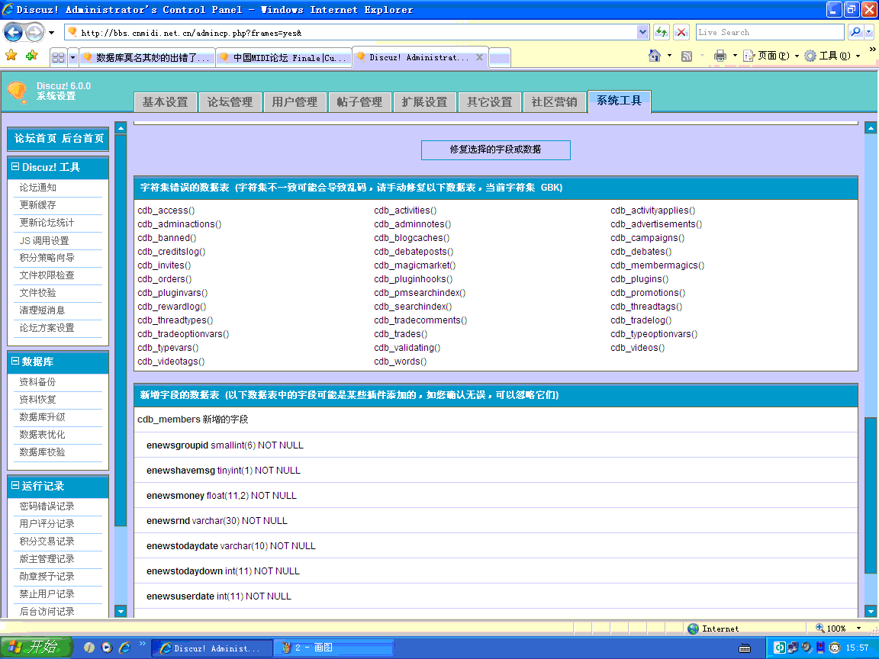Switch to the 数据库莫名其妙的出错了 tab

point(147,58)
